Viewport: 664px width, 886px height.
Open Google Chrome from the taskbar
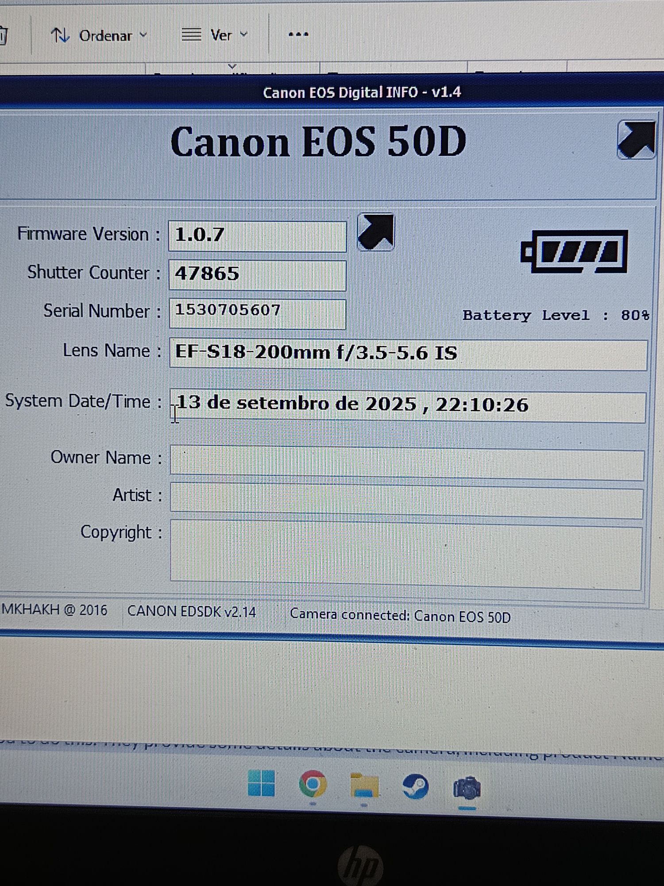tap(313, 784)
